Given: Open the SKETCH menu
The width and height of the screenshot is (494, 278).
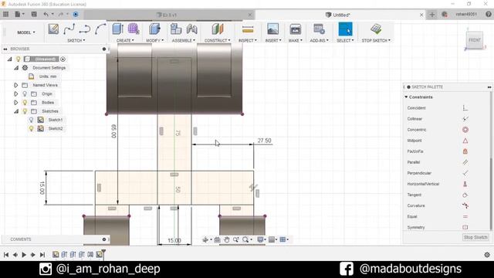Looking at the screenshot, I should (x=76, y=41).
